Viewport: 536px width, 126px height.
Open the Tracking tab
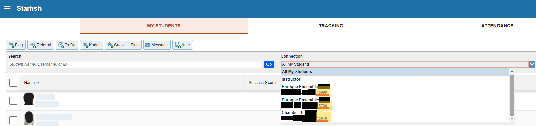[x=331, y=26]
